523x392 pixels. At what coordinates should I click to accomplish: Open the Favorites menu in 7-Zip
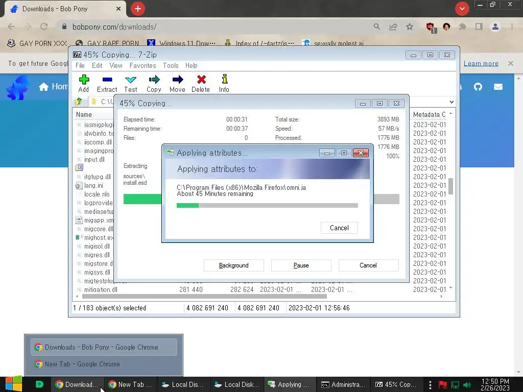pyautogui.click(x=143, y=66)
